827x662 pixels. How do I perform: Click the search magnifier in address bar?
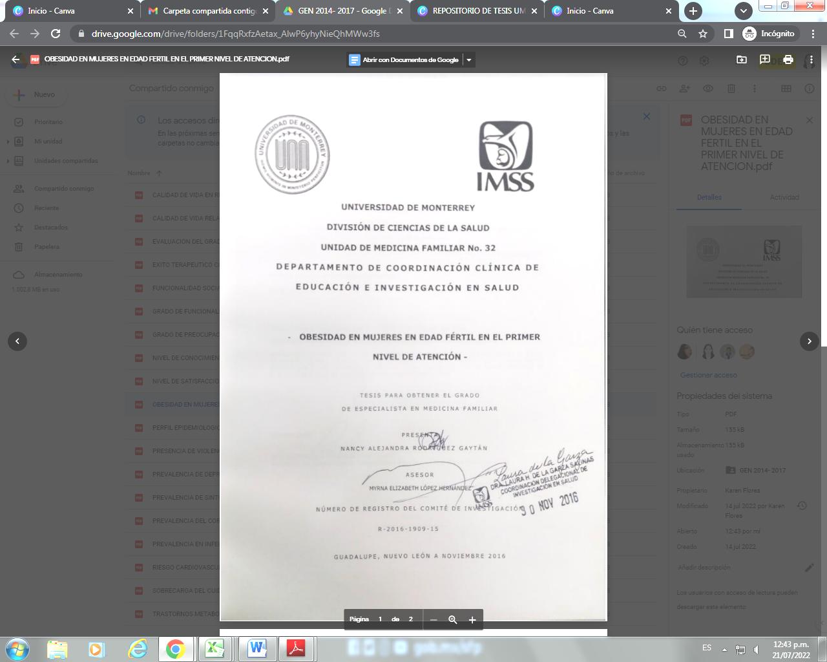click(682, 34)
